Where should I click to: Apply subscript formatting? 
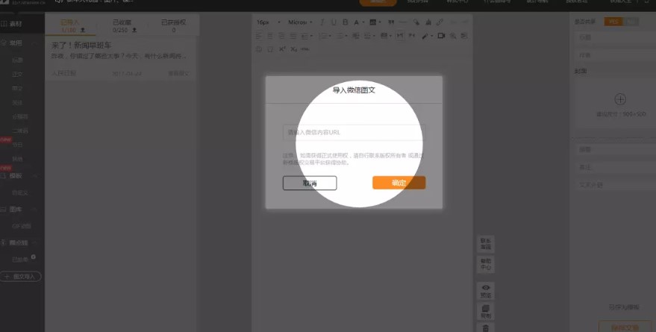294,49
